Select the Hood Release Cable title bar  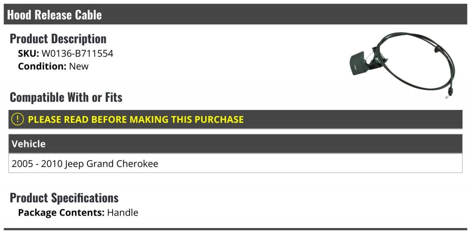[x=235, y=15]
